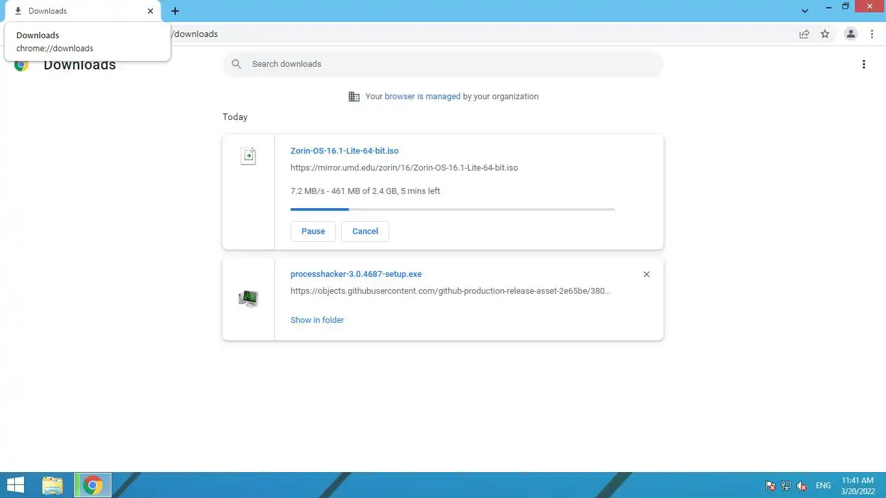Click the processhacker file icon
This screenshot has width=886, height=498.
tap(248, 299)
